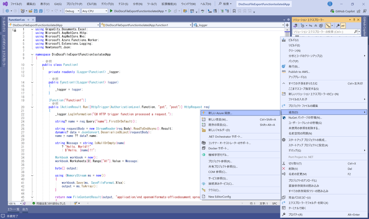Toggle auto-hide pin of Solution Explorer
This screenshot has height=219, width=369.
coord(354,20)
